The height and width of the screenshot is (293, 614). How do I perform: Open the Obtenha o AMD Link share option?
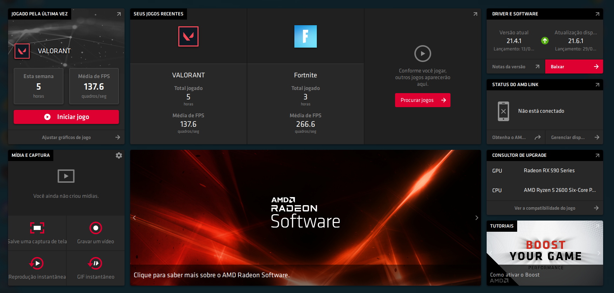click(516, 137)
